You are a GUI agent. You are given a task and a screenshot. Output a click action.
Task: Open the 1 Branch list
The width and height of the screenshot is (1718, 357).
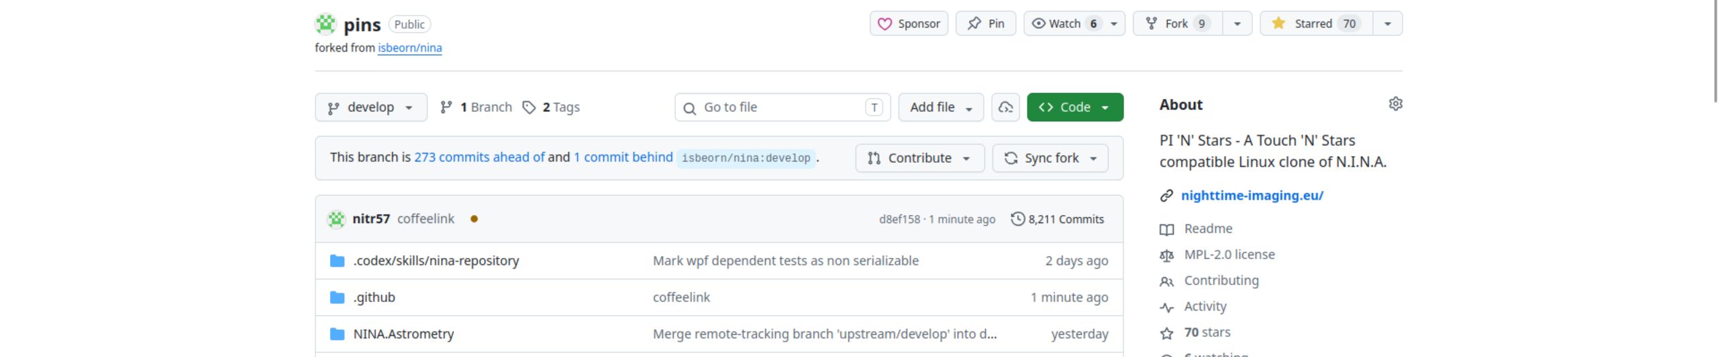click(x=476, y=107)
